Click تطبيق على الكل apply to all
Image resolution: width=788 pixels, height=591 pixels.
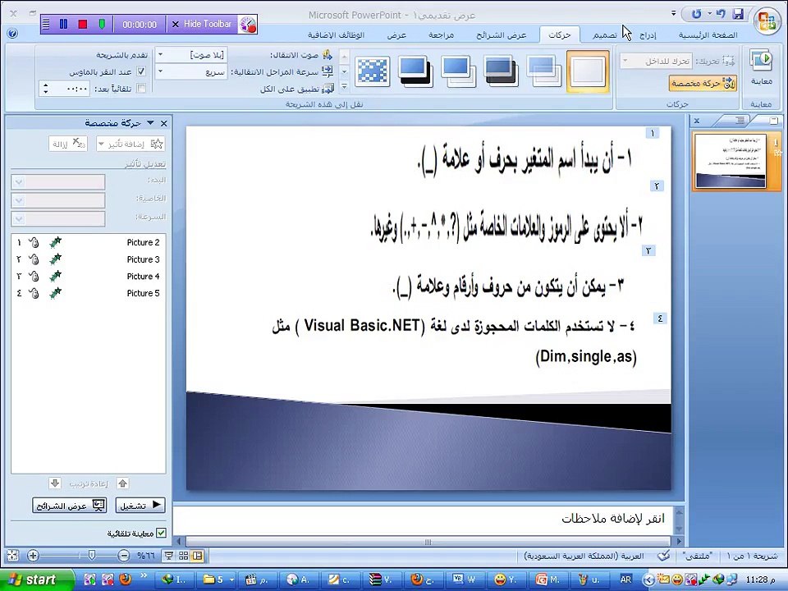pyautogui.click(x=296, y=89)
